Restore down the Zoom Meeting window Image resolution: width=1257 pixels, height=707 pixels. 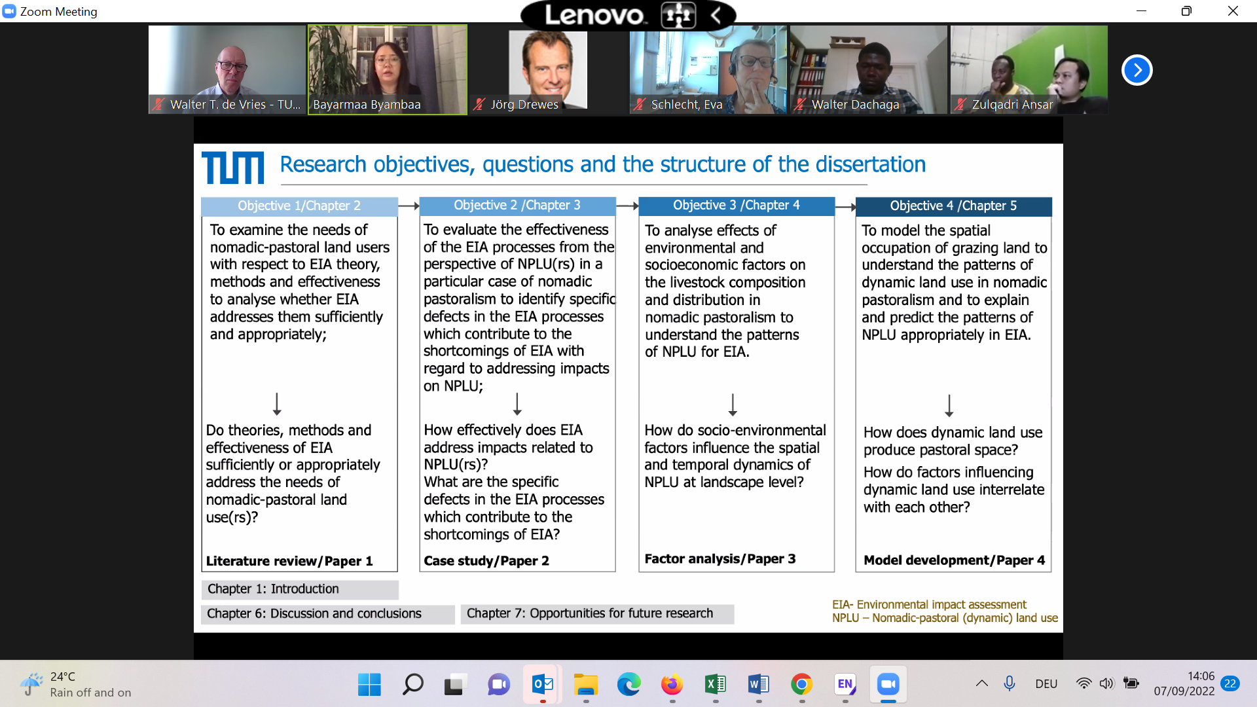point(1186,11)
